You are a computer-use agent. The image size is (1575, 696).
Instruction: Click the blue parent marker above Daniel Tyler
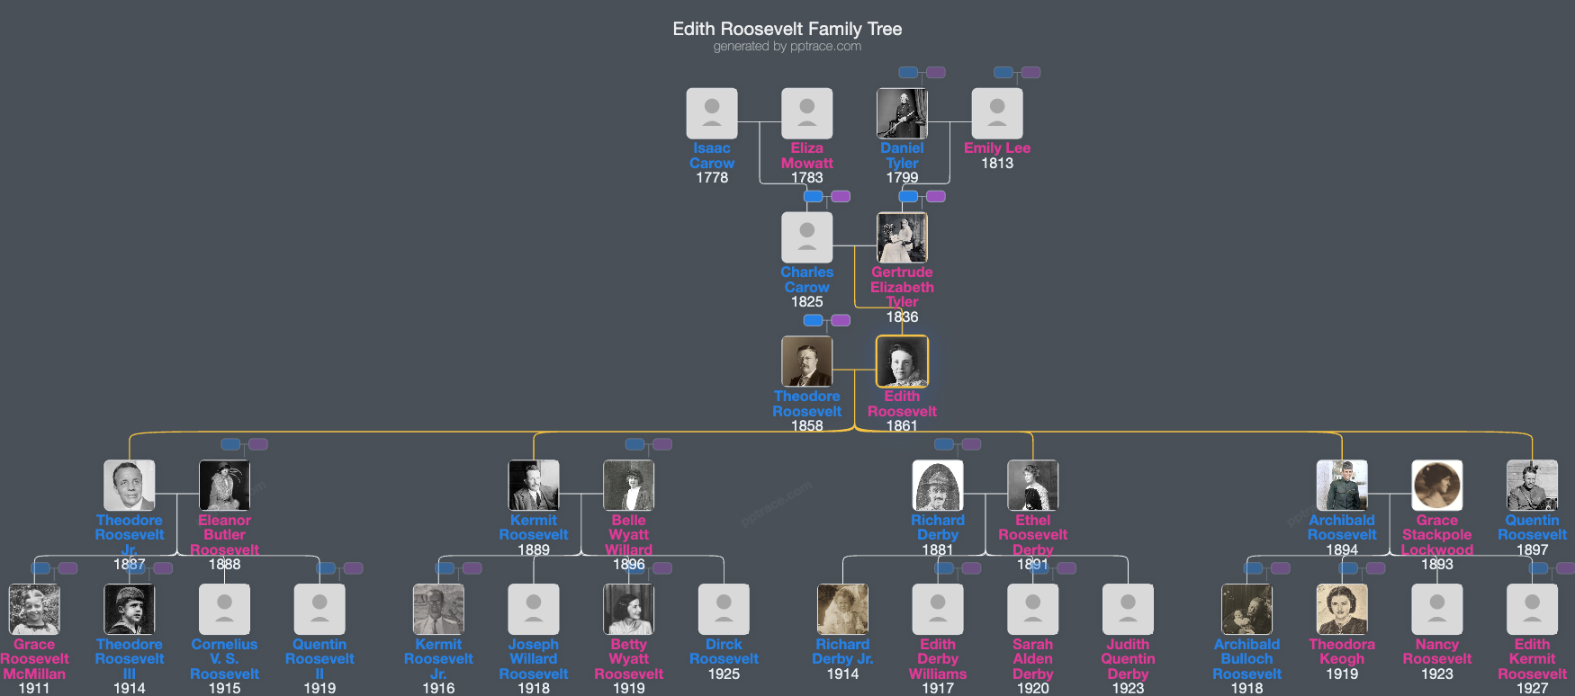coord(908,72)
